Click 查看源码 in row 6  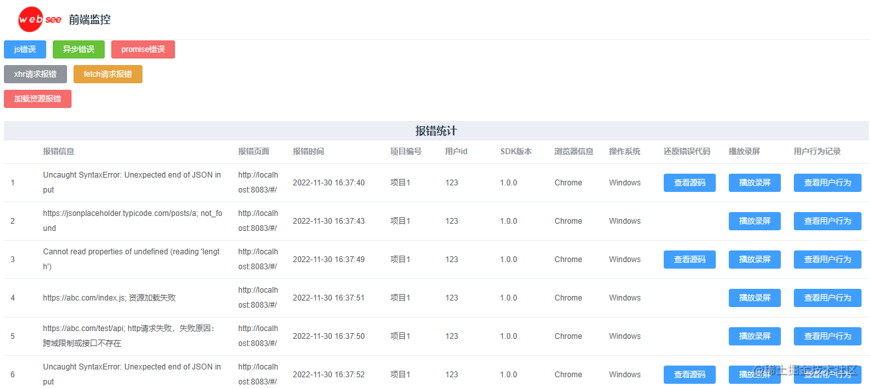(690, 375)
